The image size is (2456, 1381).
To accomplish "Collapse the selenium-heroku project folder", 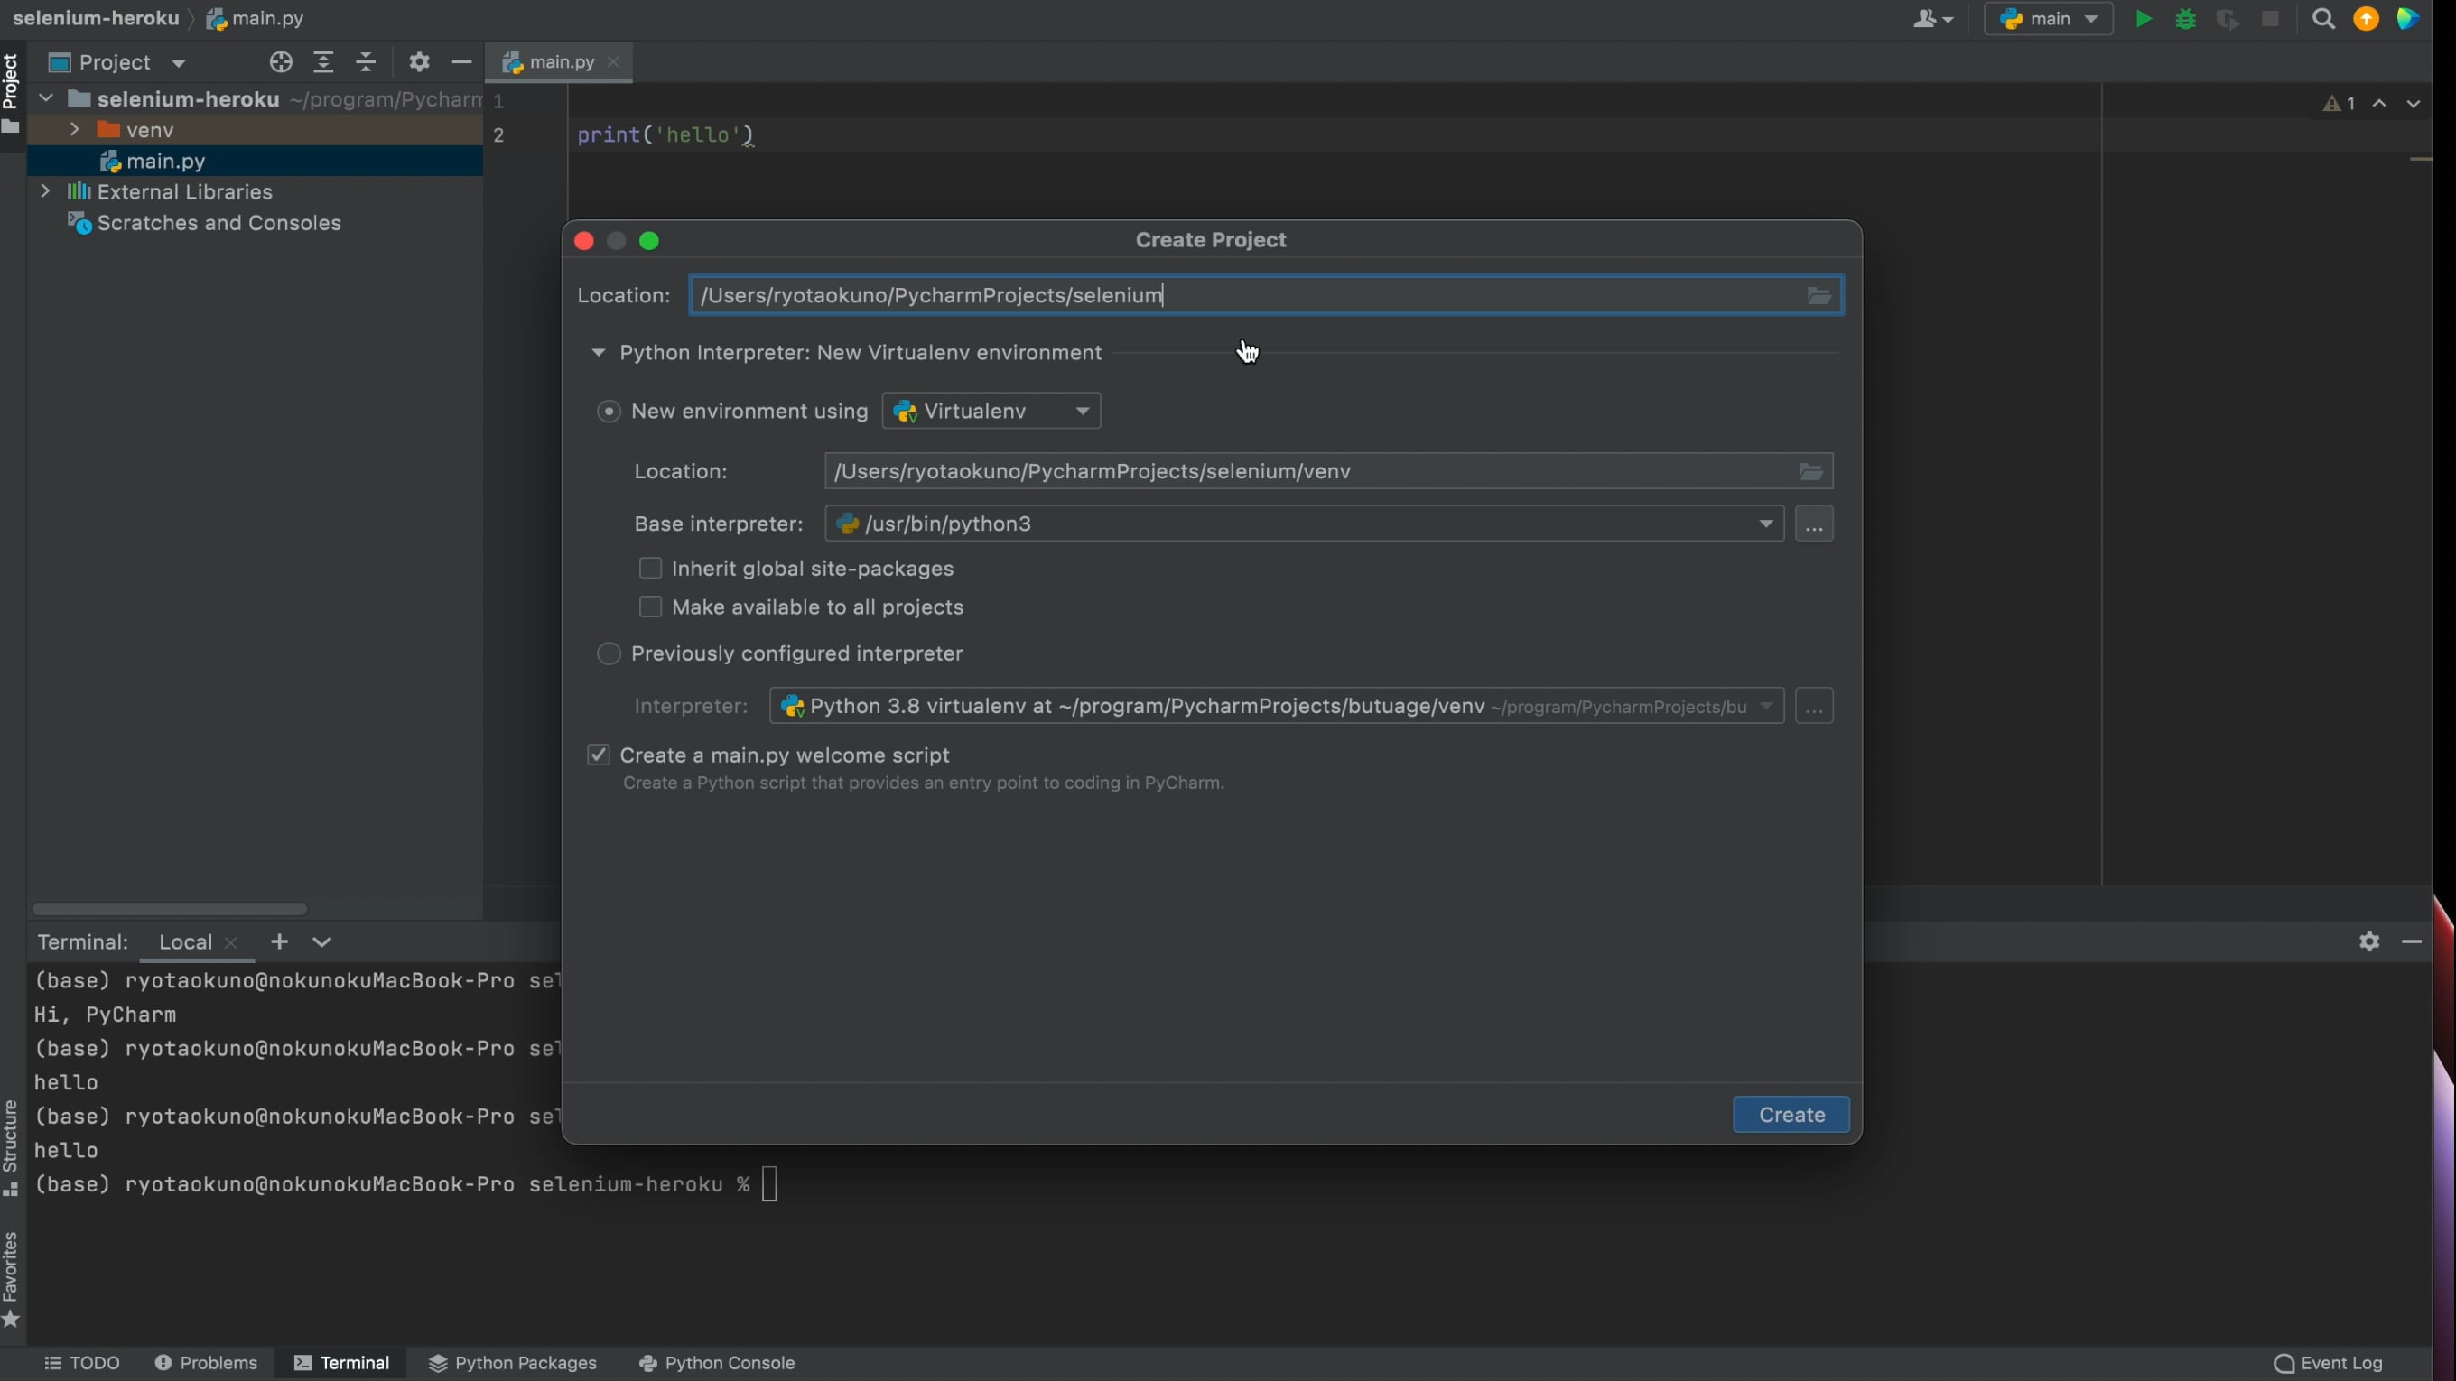I will [x=45, y=97].
